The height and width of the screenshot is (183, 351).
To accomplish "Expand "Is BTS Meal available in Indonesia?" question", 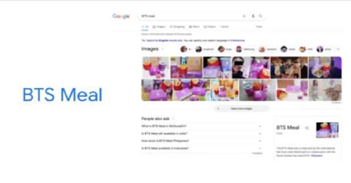I will point(202,148).
